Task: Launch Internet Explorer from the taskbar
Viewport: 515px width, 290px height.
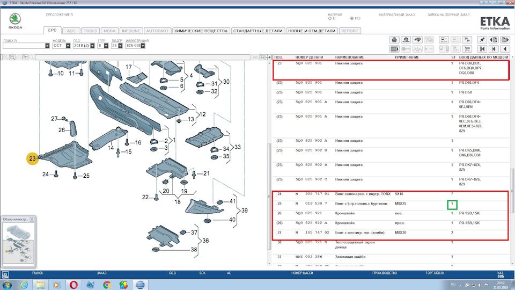Action: click(x=24, y=285)
